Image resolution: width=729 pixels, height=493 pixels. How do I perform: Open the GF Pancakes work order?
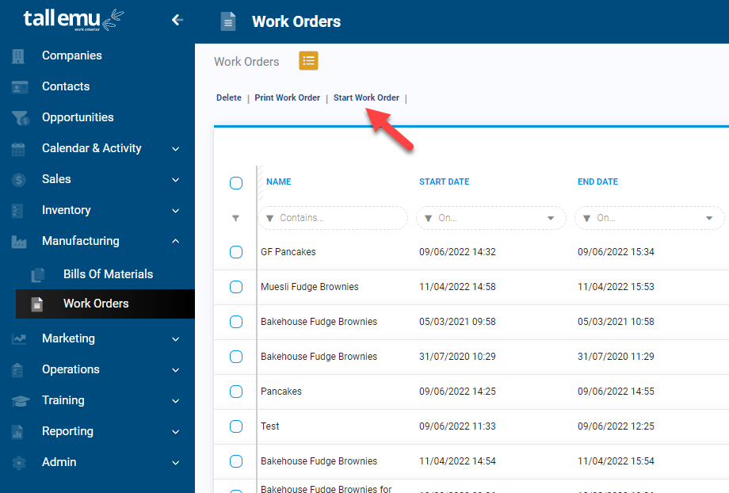[288, 252]
